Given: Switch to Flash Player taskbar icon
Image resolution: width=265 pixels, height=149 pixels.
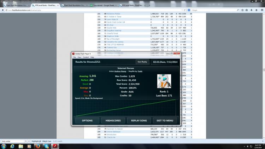Looking at the screenshot, I should point(55,146).
